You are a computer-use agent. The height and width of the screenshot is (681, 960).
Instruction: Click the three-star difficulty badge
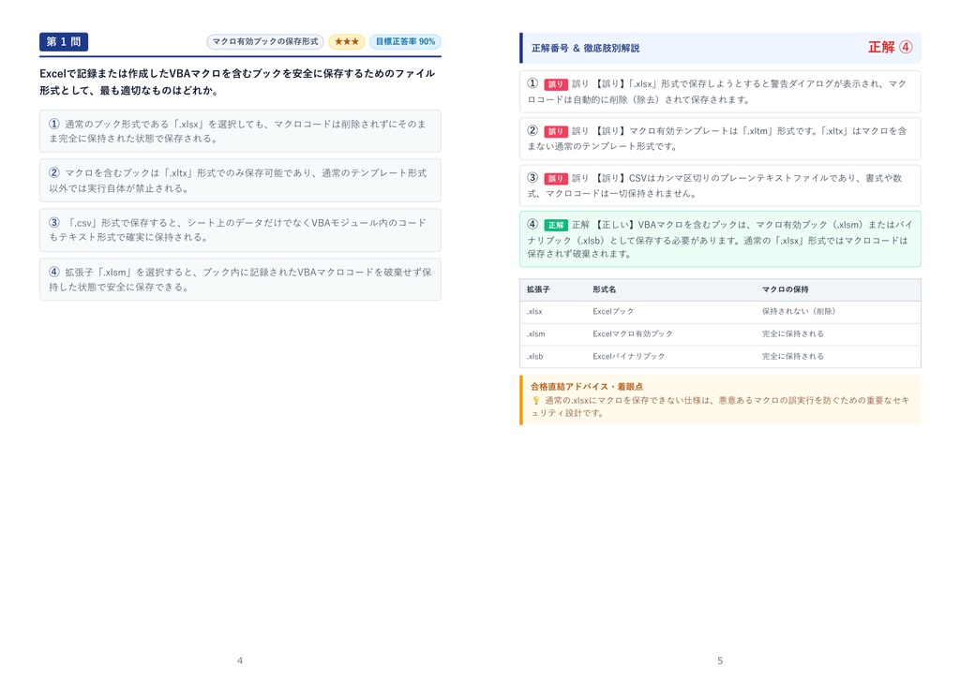(347, 41)
